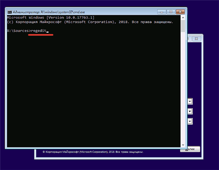219x170 pixels.
Task: Click scrollbar up arrow in cmd
Action: (183, 18)
